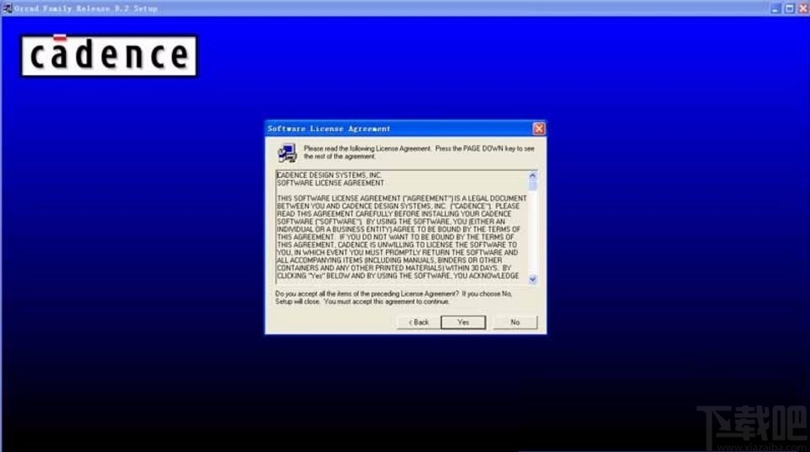Click the license text scrollbar up arrow

pos(532,175)
